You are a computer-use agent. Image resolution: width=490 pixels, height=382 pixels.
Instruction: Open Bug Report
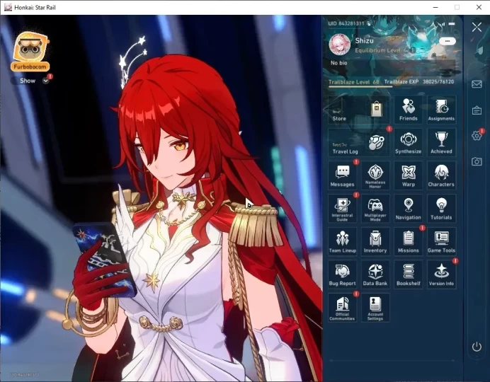[x=342, y=274]
